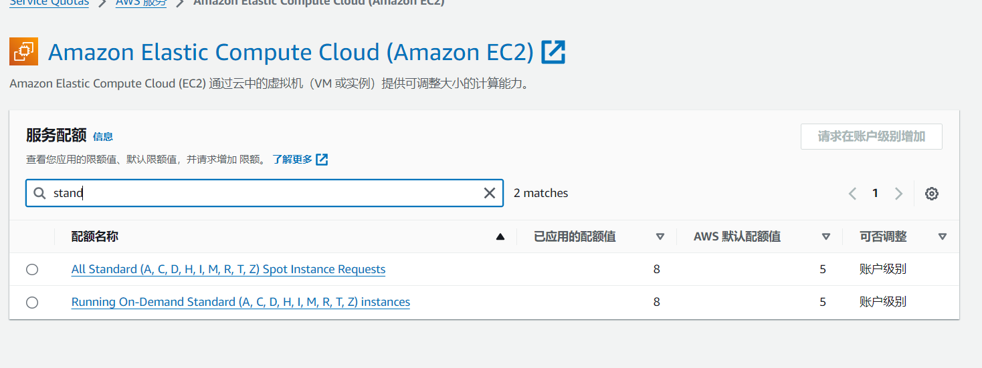Screen dimensions: 982x368
Task: Click the orange EC2 service icon
Action: coord(23,51)
